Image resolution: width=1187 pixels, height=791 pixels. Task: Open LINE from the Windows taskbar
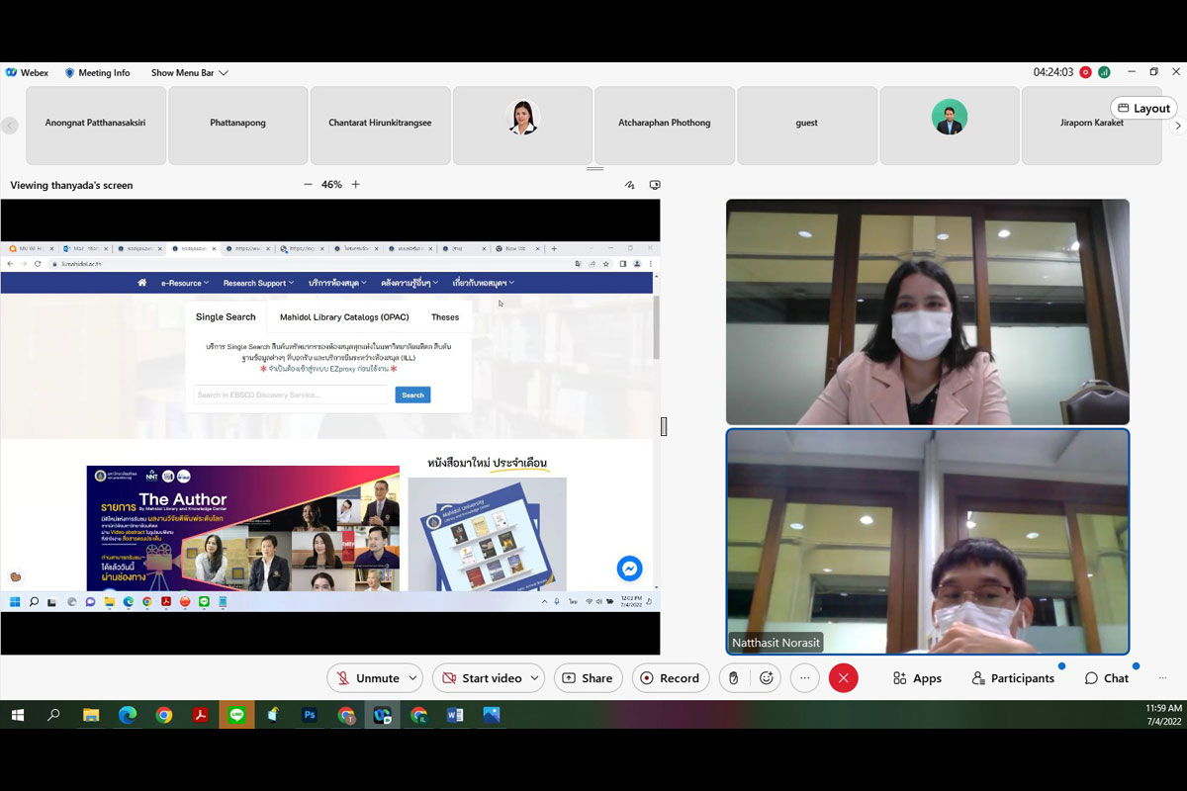(236, 715)
